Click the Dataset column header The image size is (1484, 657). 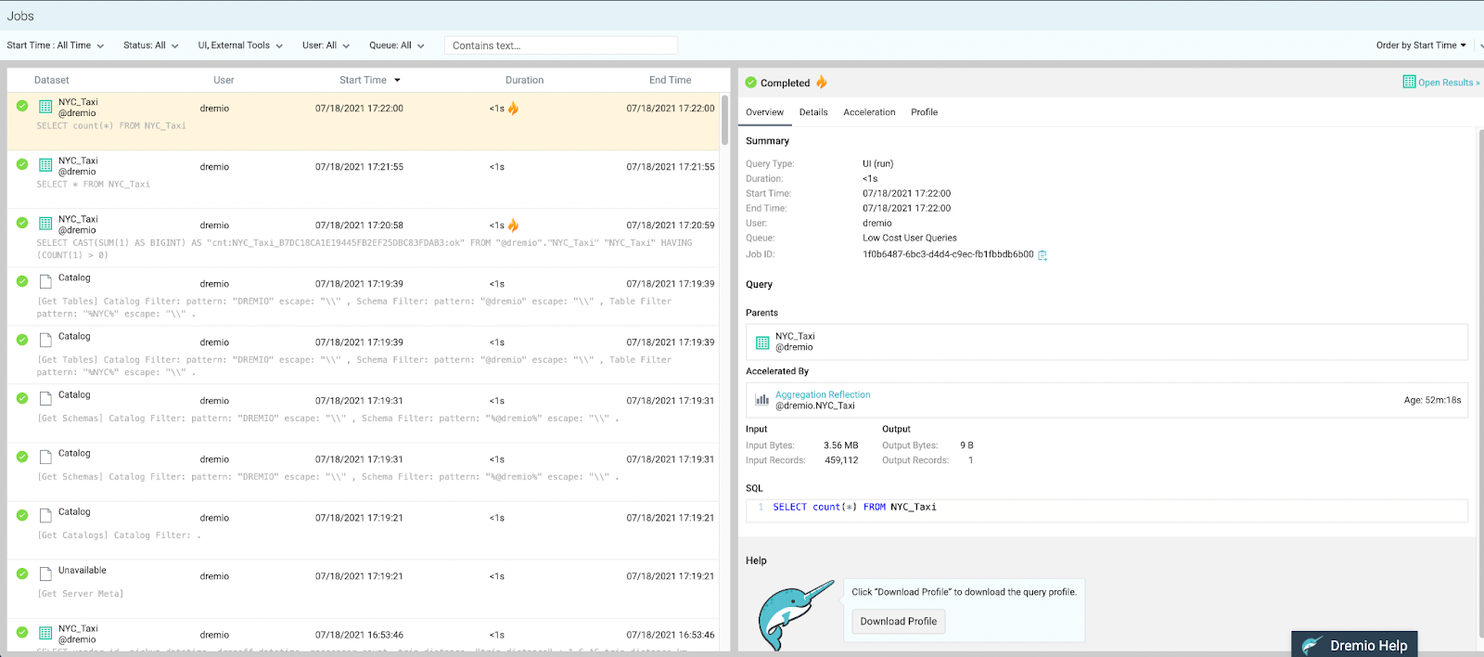[52, 80]
